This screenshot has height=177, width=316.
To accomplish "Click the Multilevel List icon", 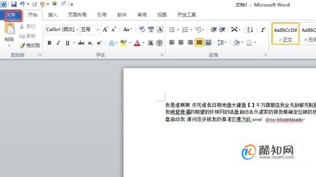I will [x=199, y=30].
